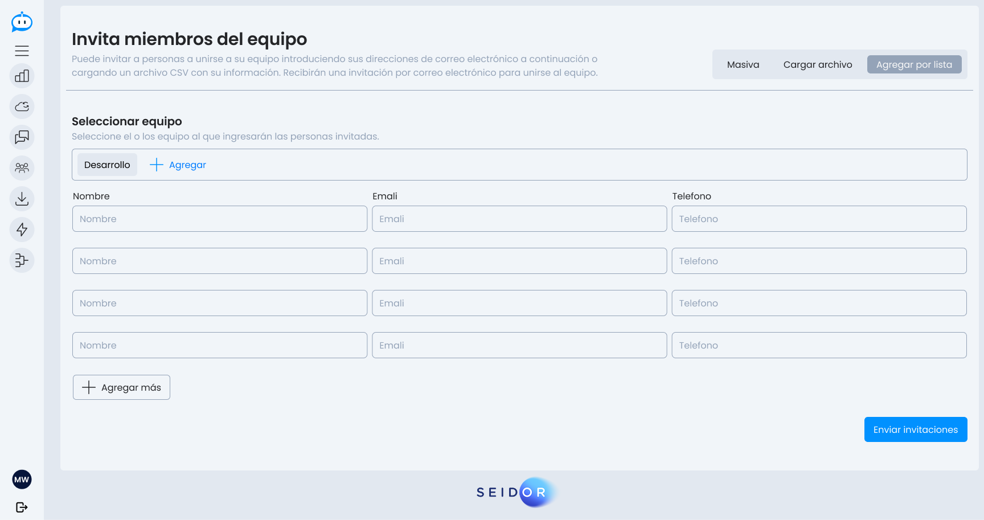Click the cloud icon in sidebar
This screenshot has width=984, height=520.
click(22, 107)
